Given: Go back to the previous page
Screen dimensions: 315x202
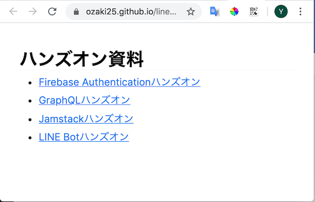Looking at the screenshot, I should tap(13, 12).
